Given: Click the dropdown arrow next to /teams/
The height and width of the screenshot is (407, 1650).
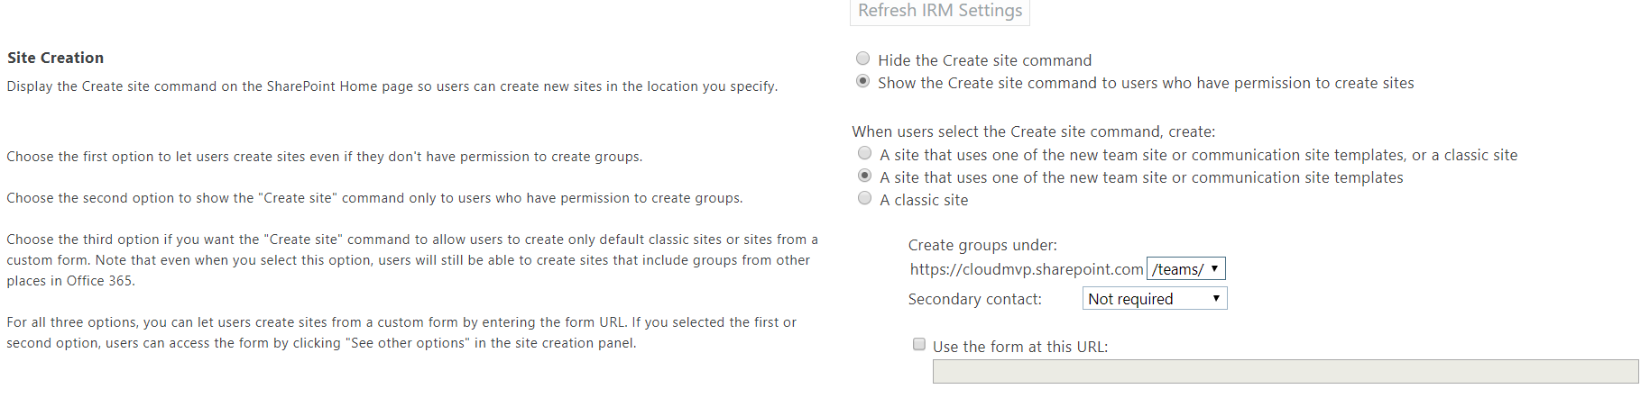Looking at the screenshot, I should 1214,268.
